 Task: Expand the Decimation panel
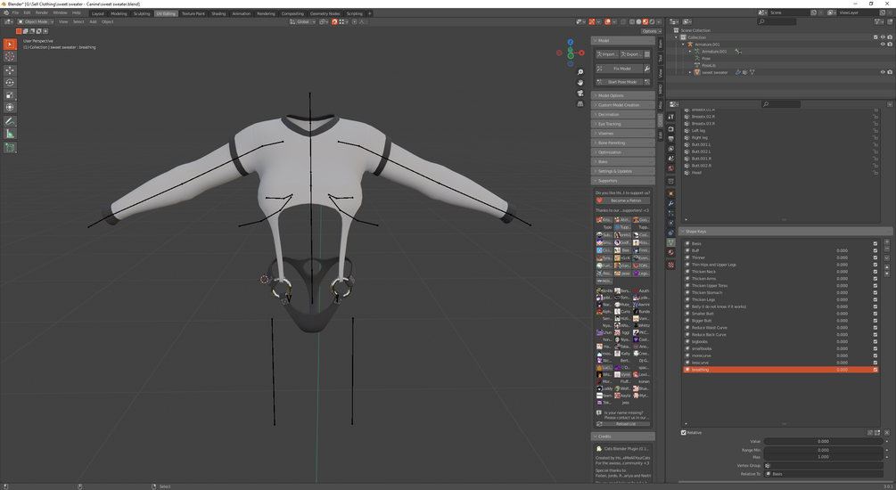tap(623, 114)
